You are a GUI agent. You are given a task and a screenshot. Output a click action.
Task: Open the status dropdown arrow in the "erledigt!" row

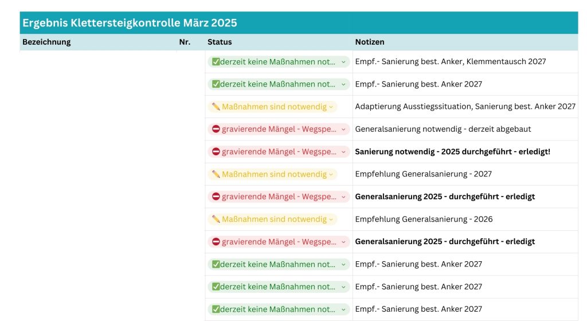tap(343, 152)
